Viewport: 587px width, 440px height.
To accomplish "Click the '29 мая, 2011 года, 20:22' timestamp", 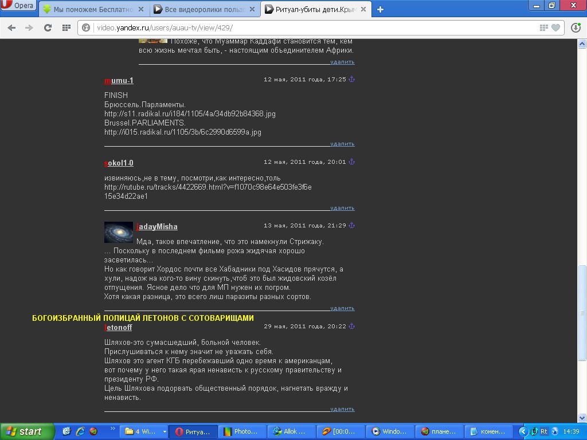I will [x=305, y=326].
